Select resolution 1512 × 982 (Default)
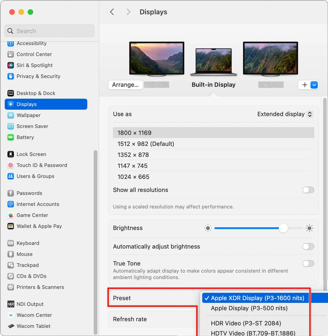Image resolution: width=328 pixels, height=336 pixels. coord(213,144)
